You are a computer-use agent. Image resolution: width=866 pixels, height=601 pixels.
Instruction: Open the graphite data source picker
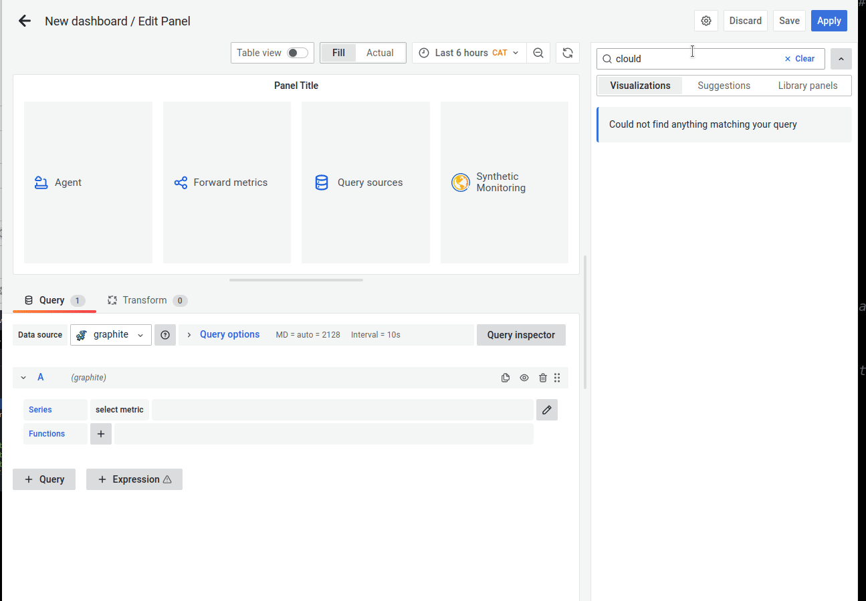[110, 334]
